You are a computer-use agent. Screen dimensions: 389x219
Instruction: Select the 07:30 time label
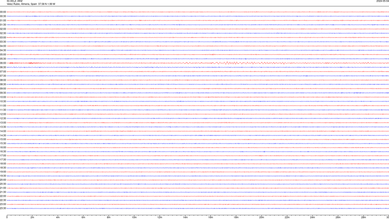click(x=3, y=76)
